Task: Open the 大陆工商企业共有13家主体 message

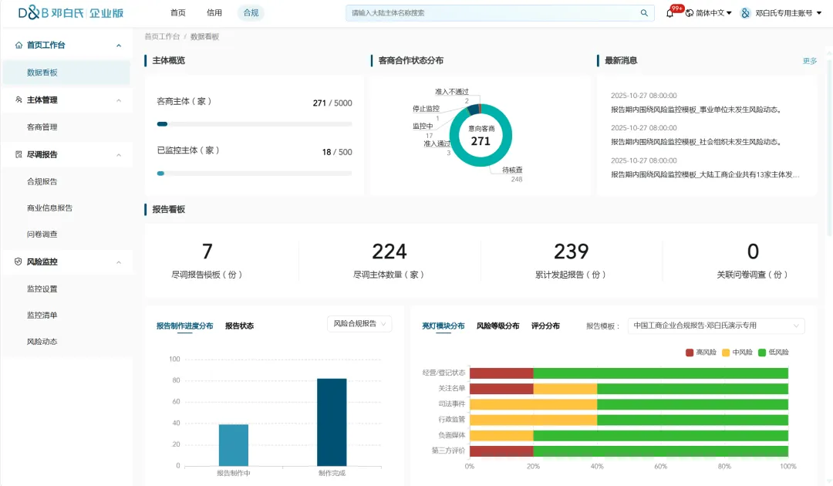Action: (705, 174)
